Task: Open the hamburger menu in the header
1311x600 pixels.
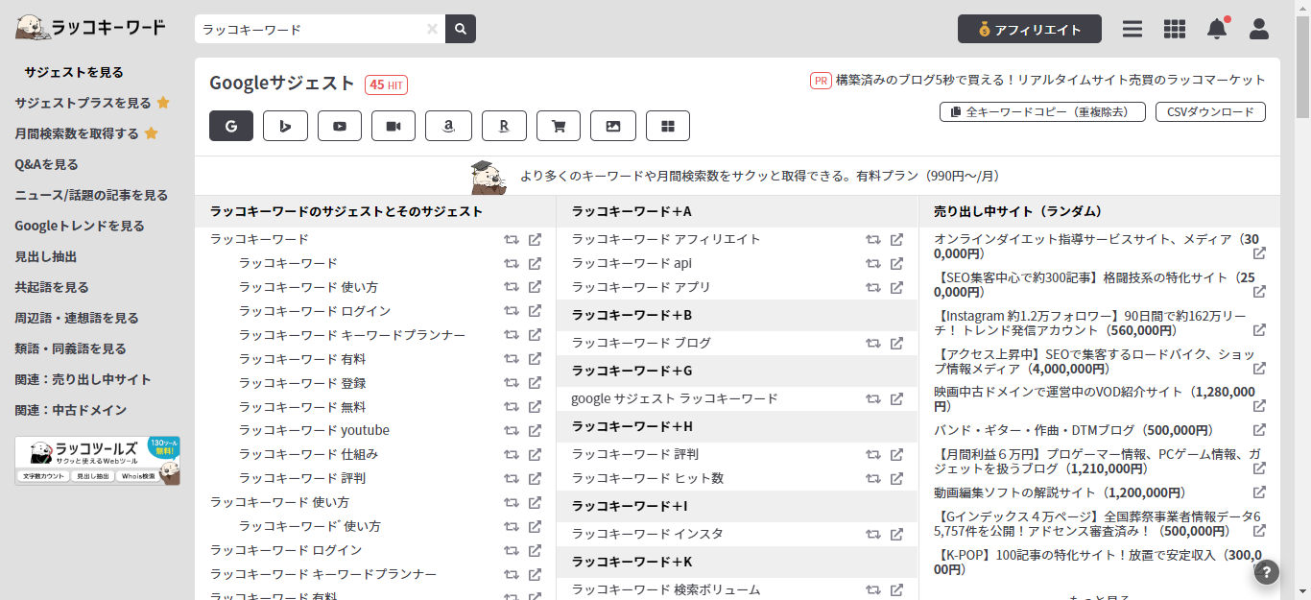Action: [1132, 29]
